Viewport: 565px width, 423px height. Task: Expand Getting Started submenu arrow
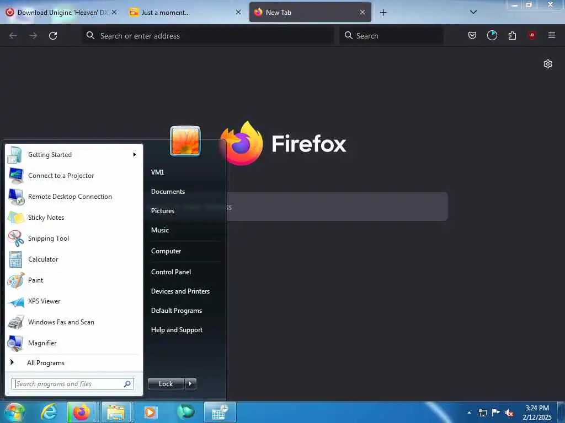tap(135, 155)
